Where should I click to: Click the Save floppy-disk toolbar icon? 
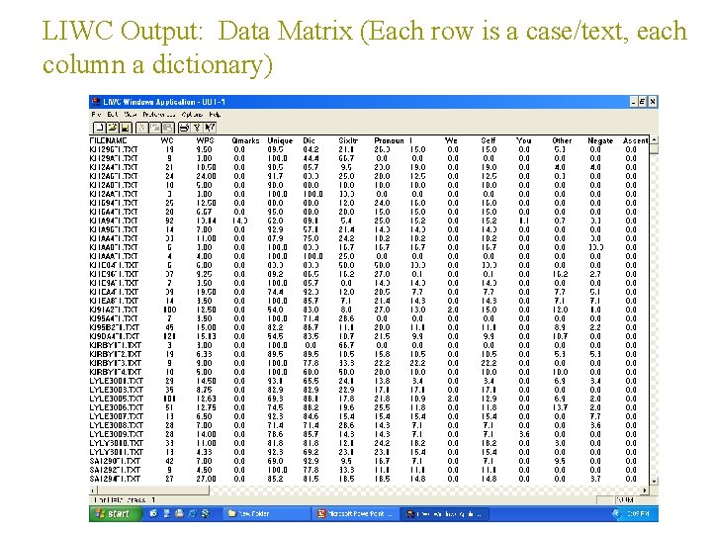(x=126, y=128)
